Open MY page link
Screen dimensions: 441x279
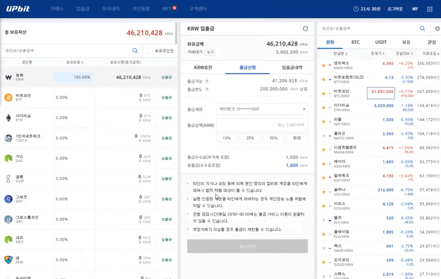(x=415, y=9)
